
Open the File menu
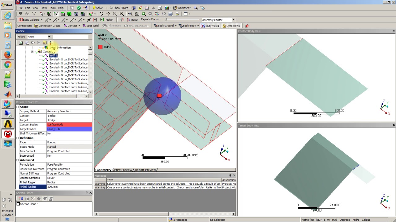[x=21, y=8]
